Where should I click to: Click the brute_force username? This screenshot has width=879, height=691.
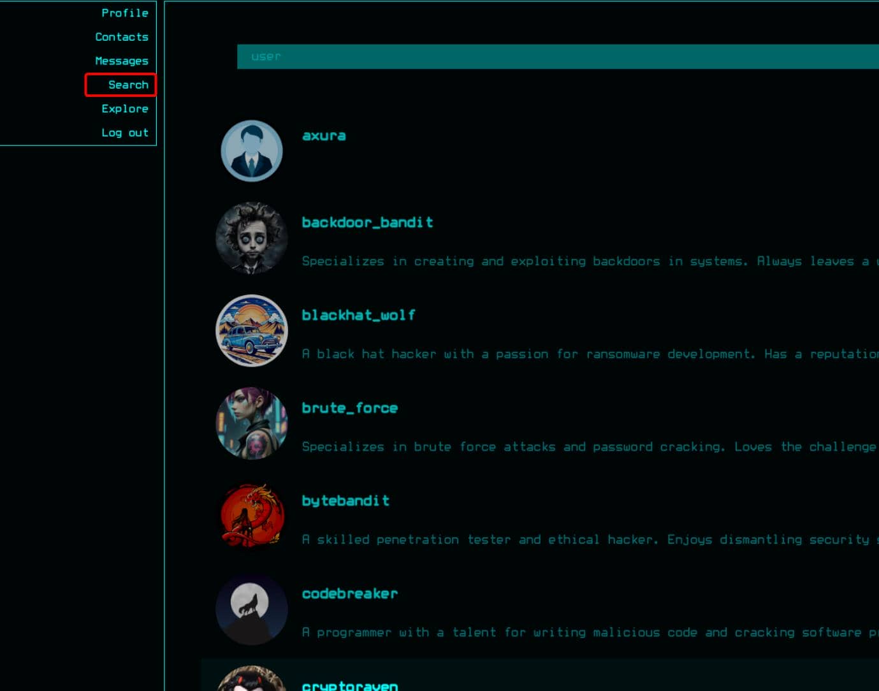(x=350, y=408)
